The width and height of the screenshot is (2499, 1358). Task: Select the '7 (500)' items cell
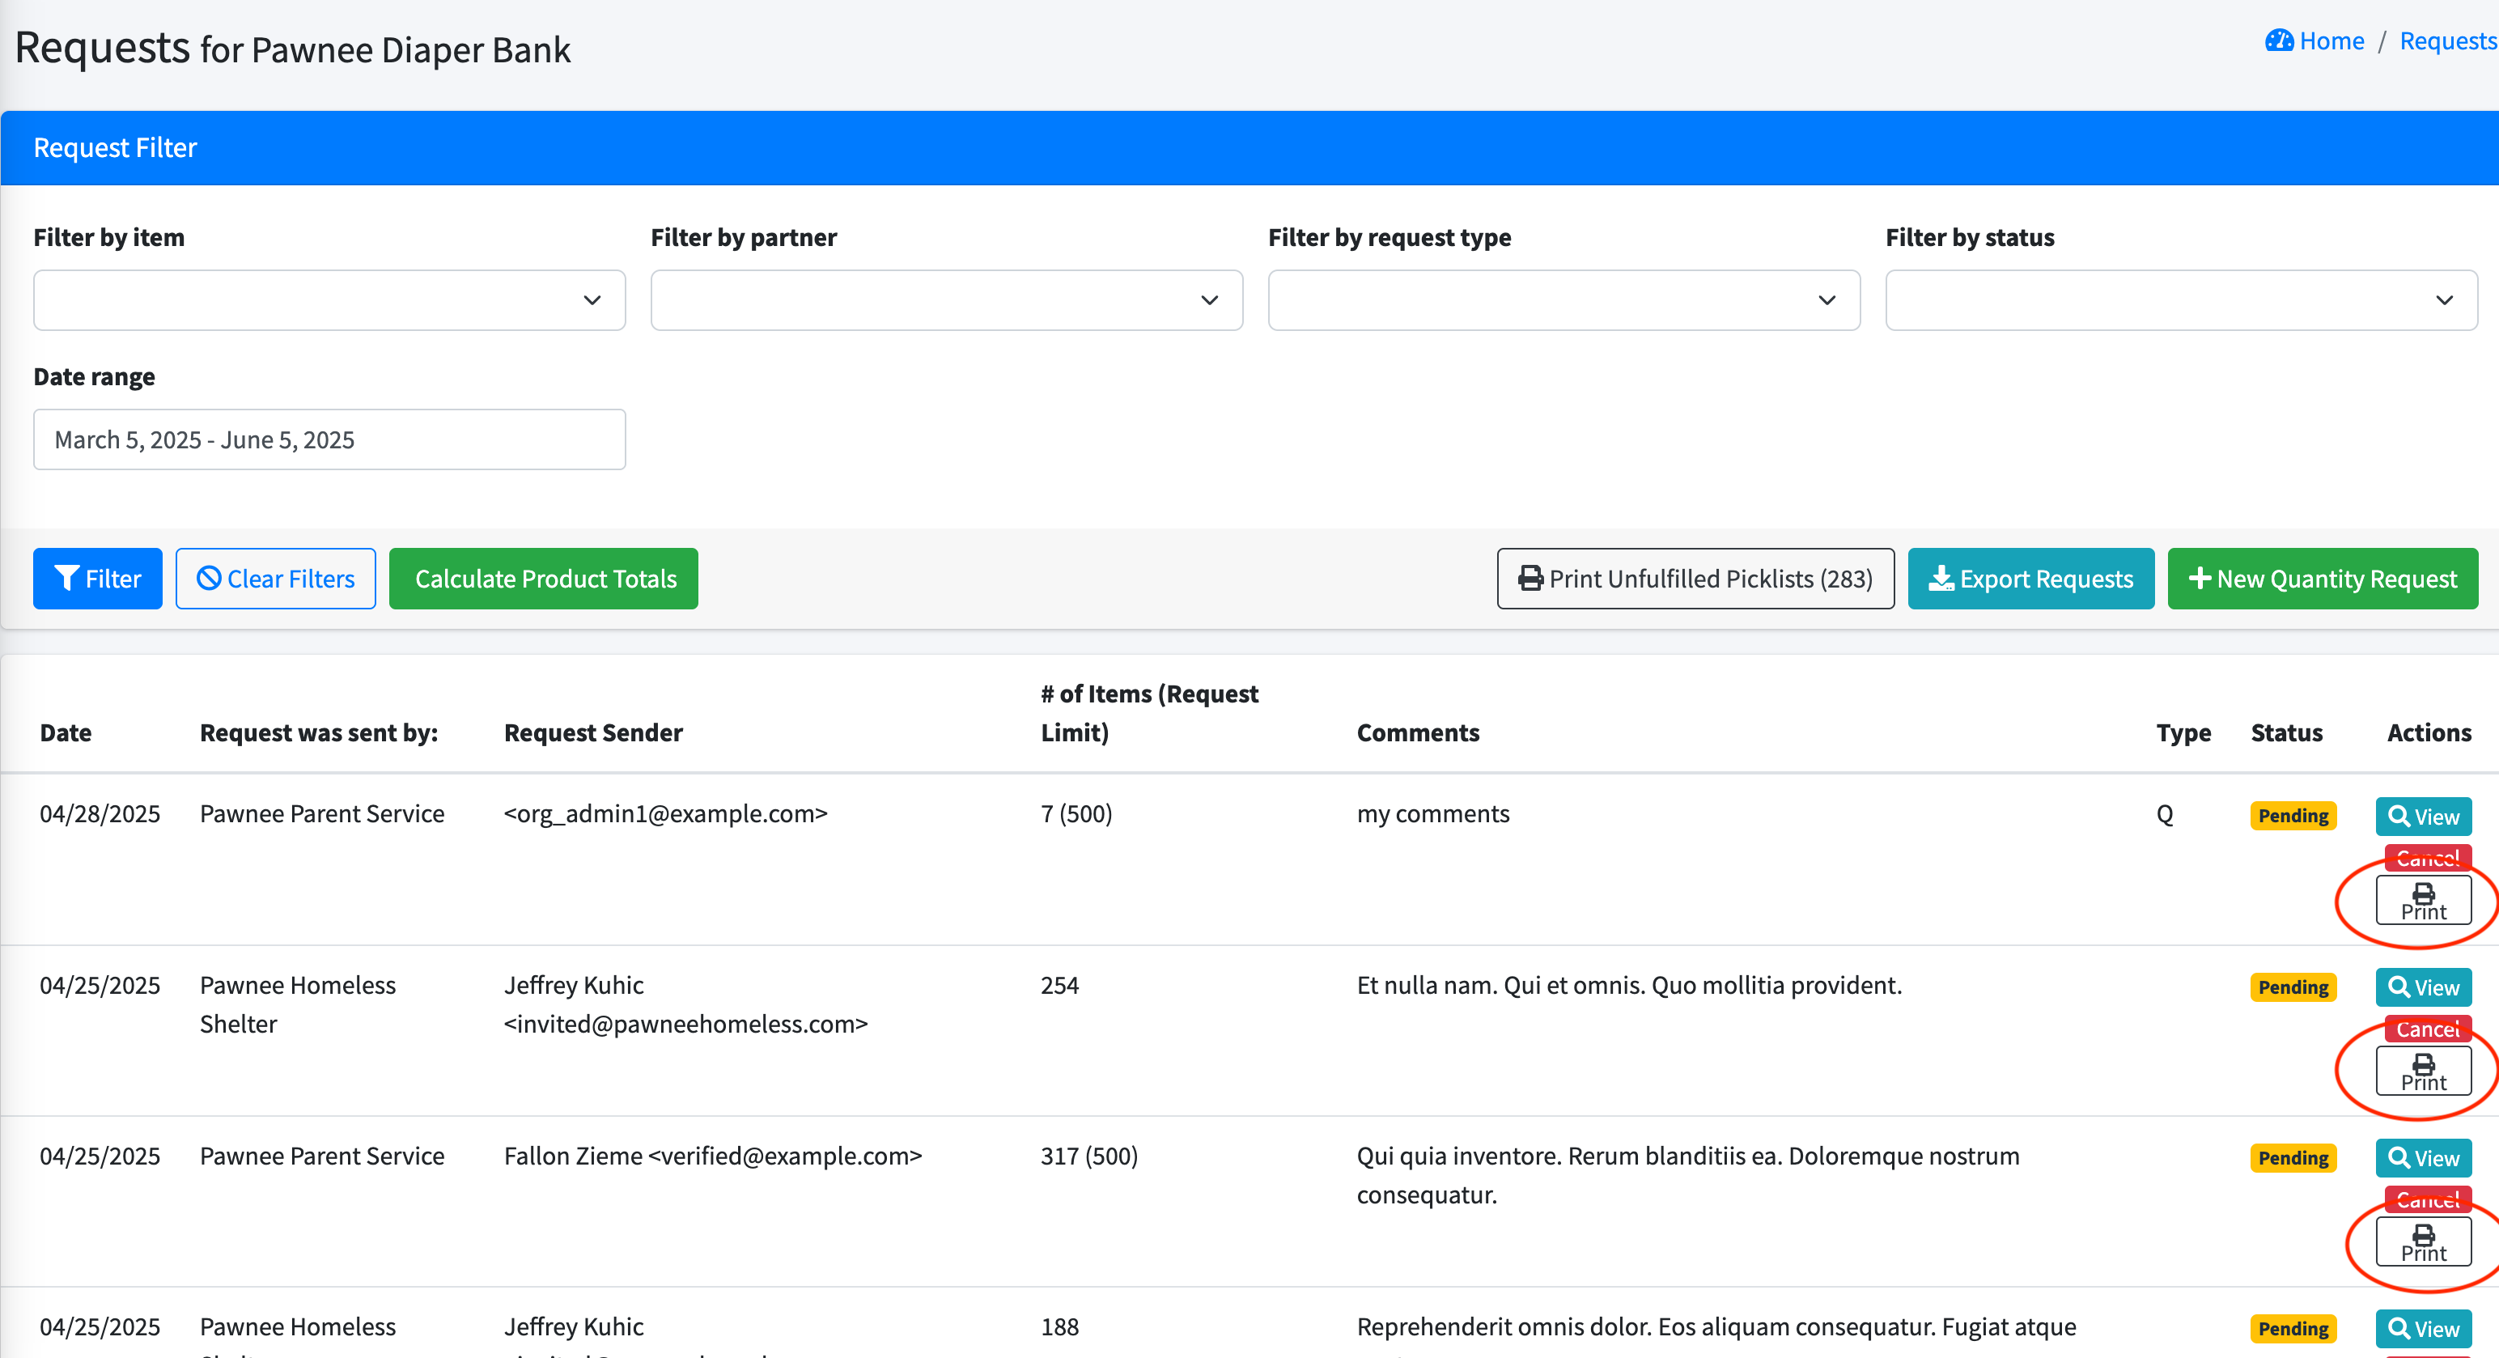click(1076, 814)
